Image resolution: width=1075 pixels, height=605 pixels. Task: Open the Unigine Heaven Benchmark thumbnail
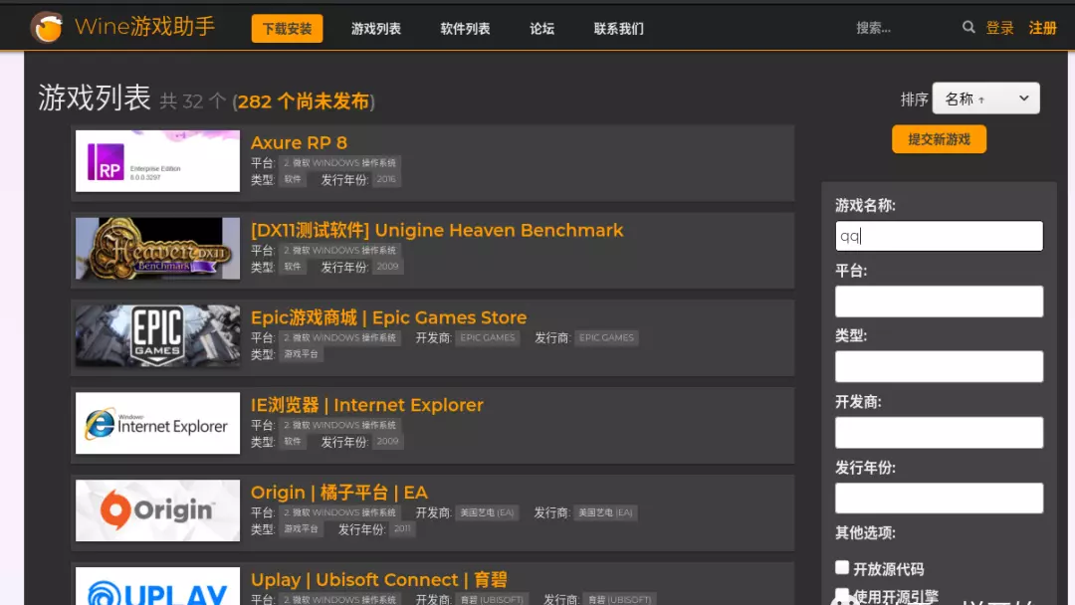click(x=157, y=249)
